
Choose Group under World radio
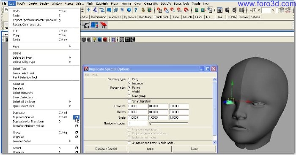(129, 92)
